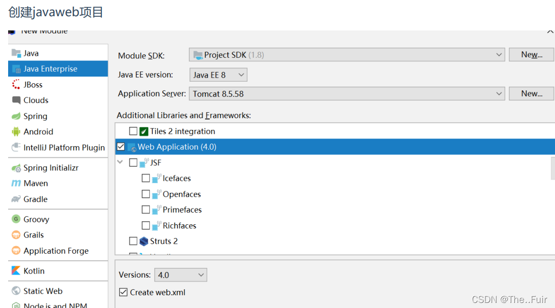Open the Java EE version dropdown
This screenshot has width=555, height=308.
[x=218, y=75]
